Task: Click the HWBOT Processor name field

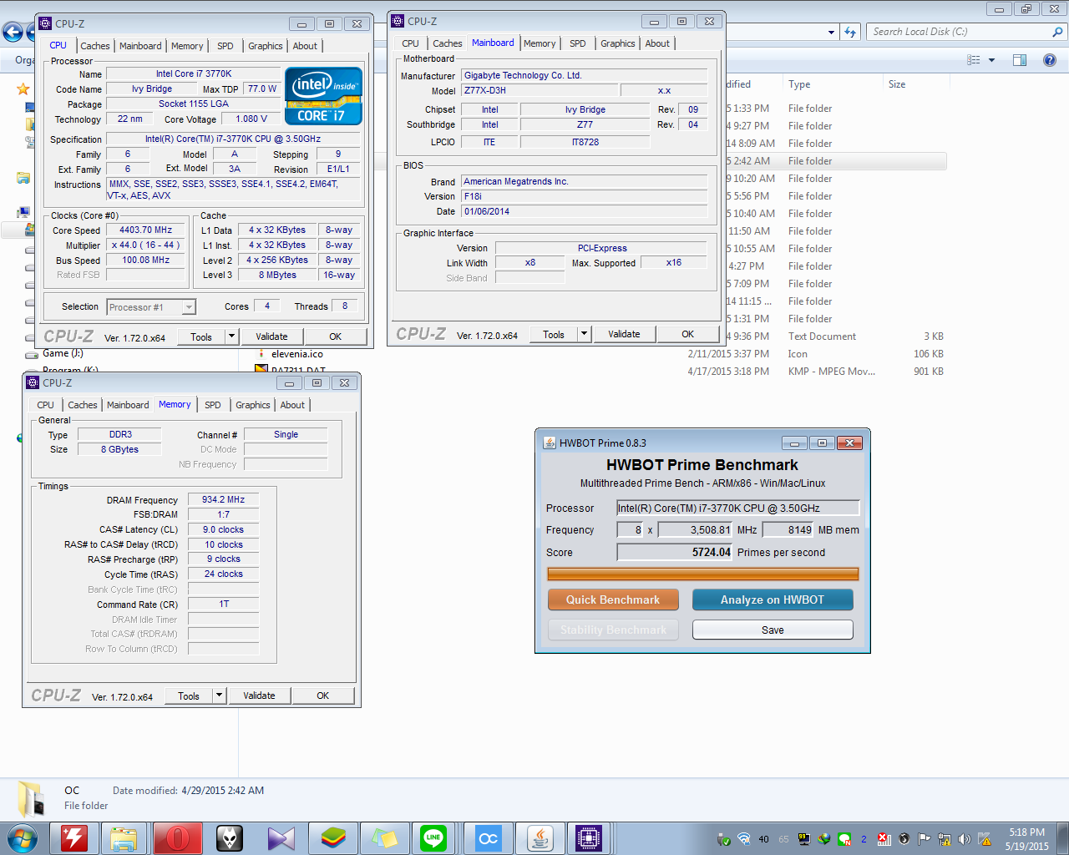Action: click(x=738, y=508)
